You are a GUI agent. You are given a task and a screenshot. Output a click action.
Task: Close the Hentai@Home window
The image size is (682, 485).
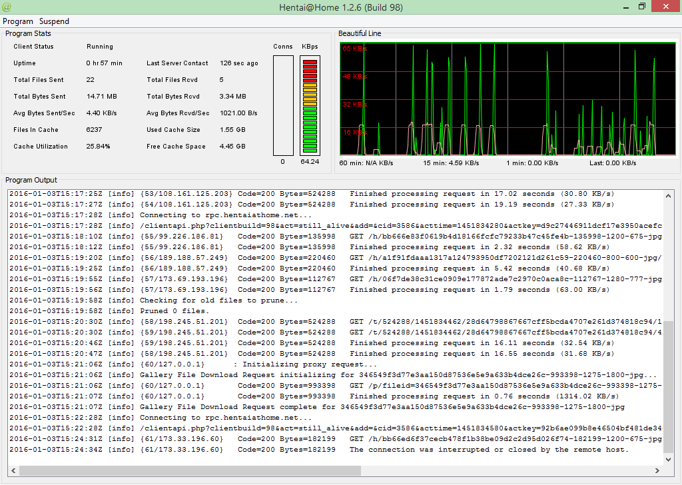coord(666,7)
